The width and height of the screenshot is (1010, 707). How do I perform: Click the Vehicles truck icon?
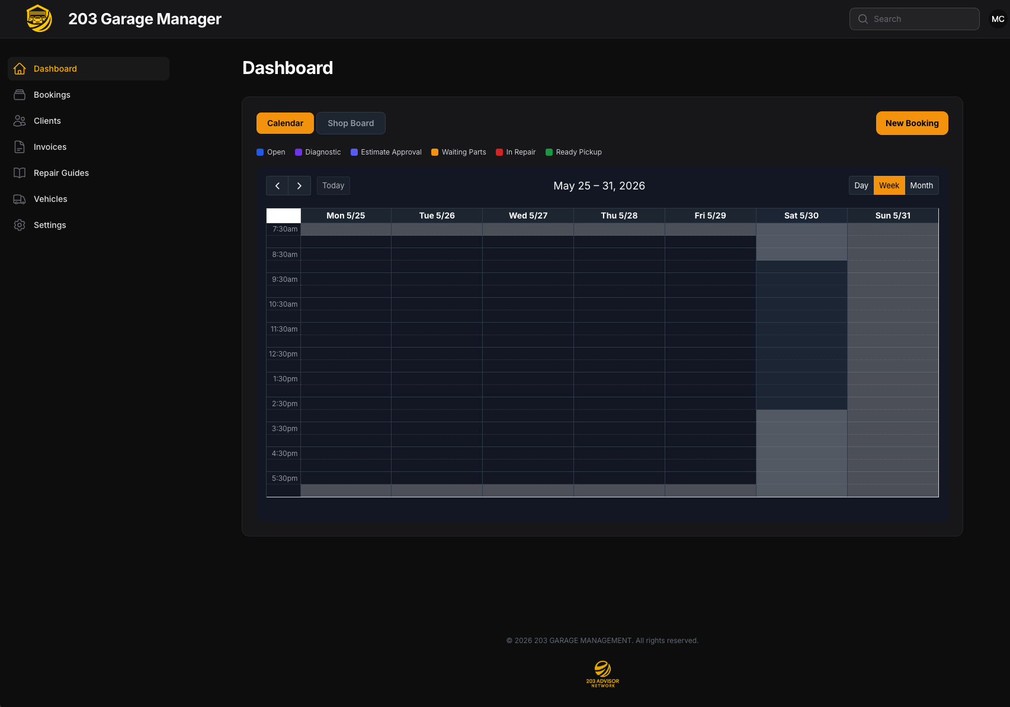click(x=20, y=199)
